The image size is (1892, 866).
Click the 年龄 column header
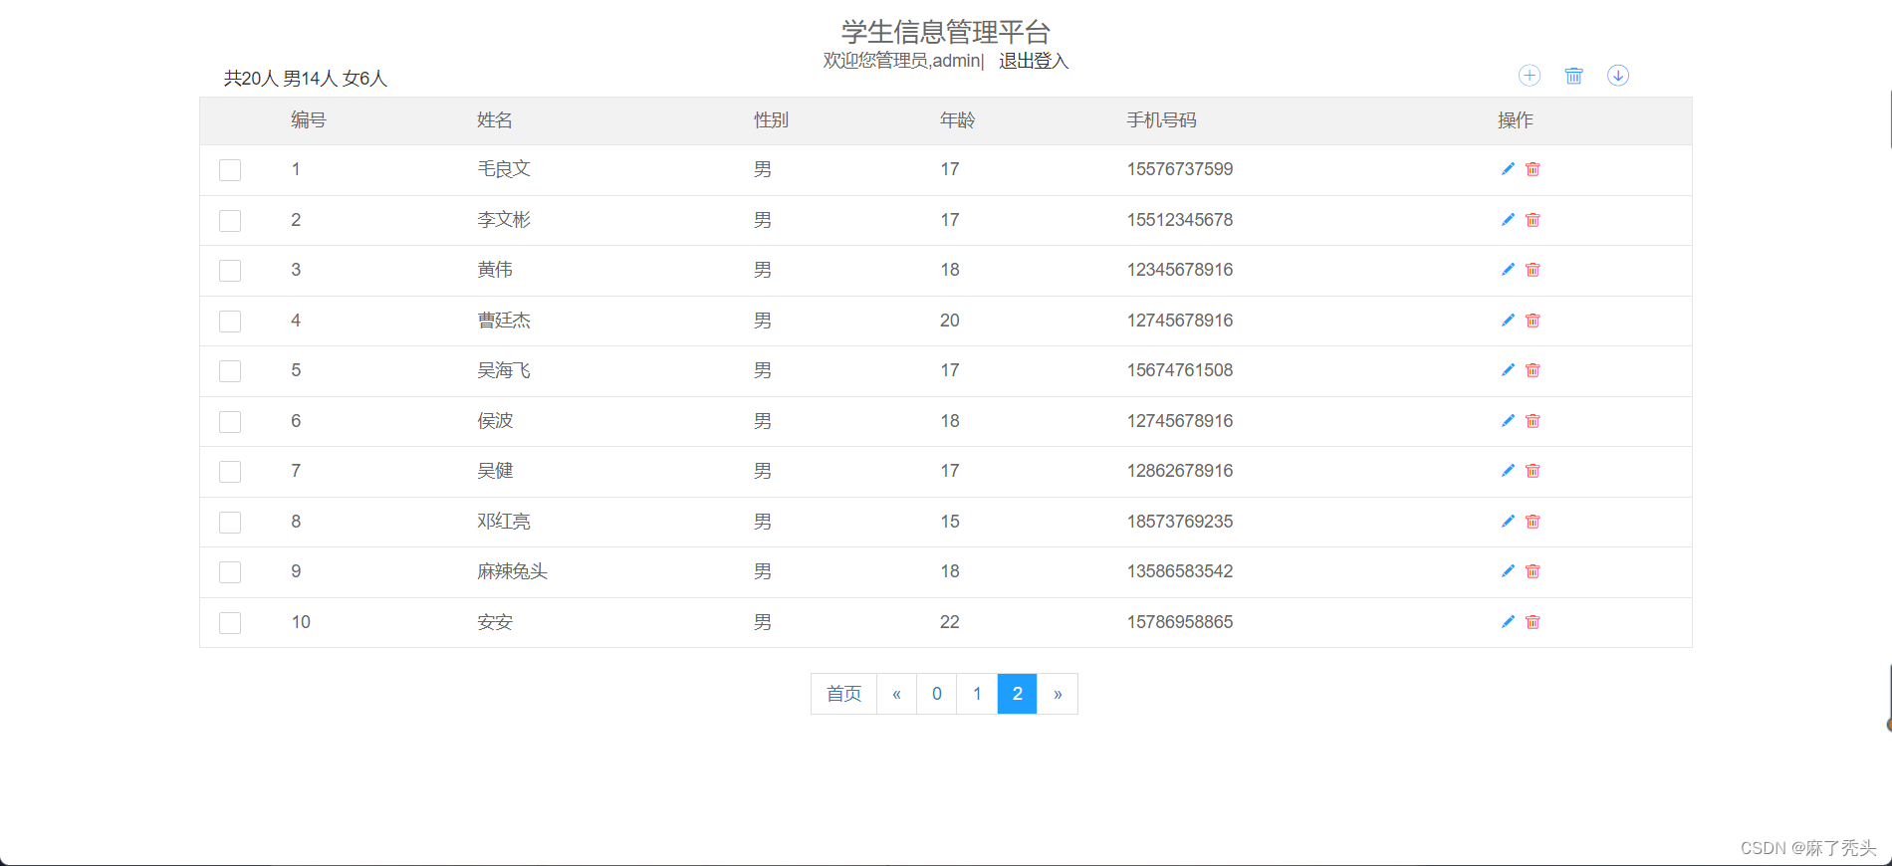click(958, 120)
